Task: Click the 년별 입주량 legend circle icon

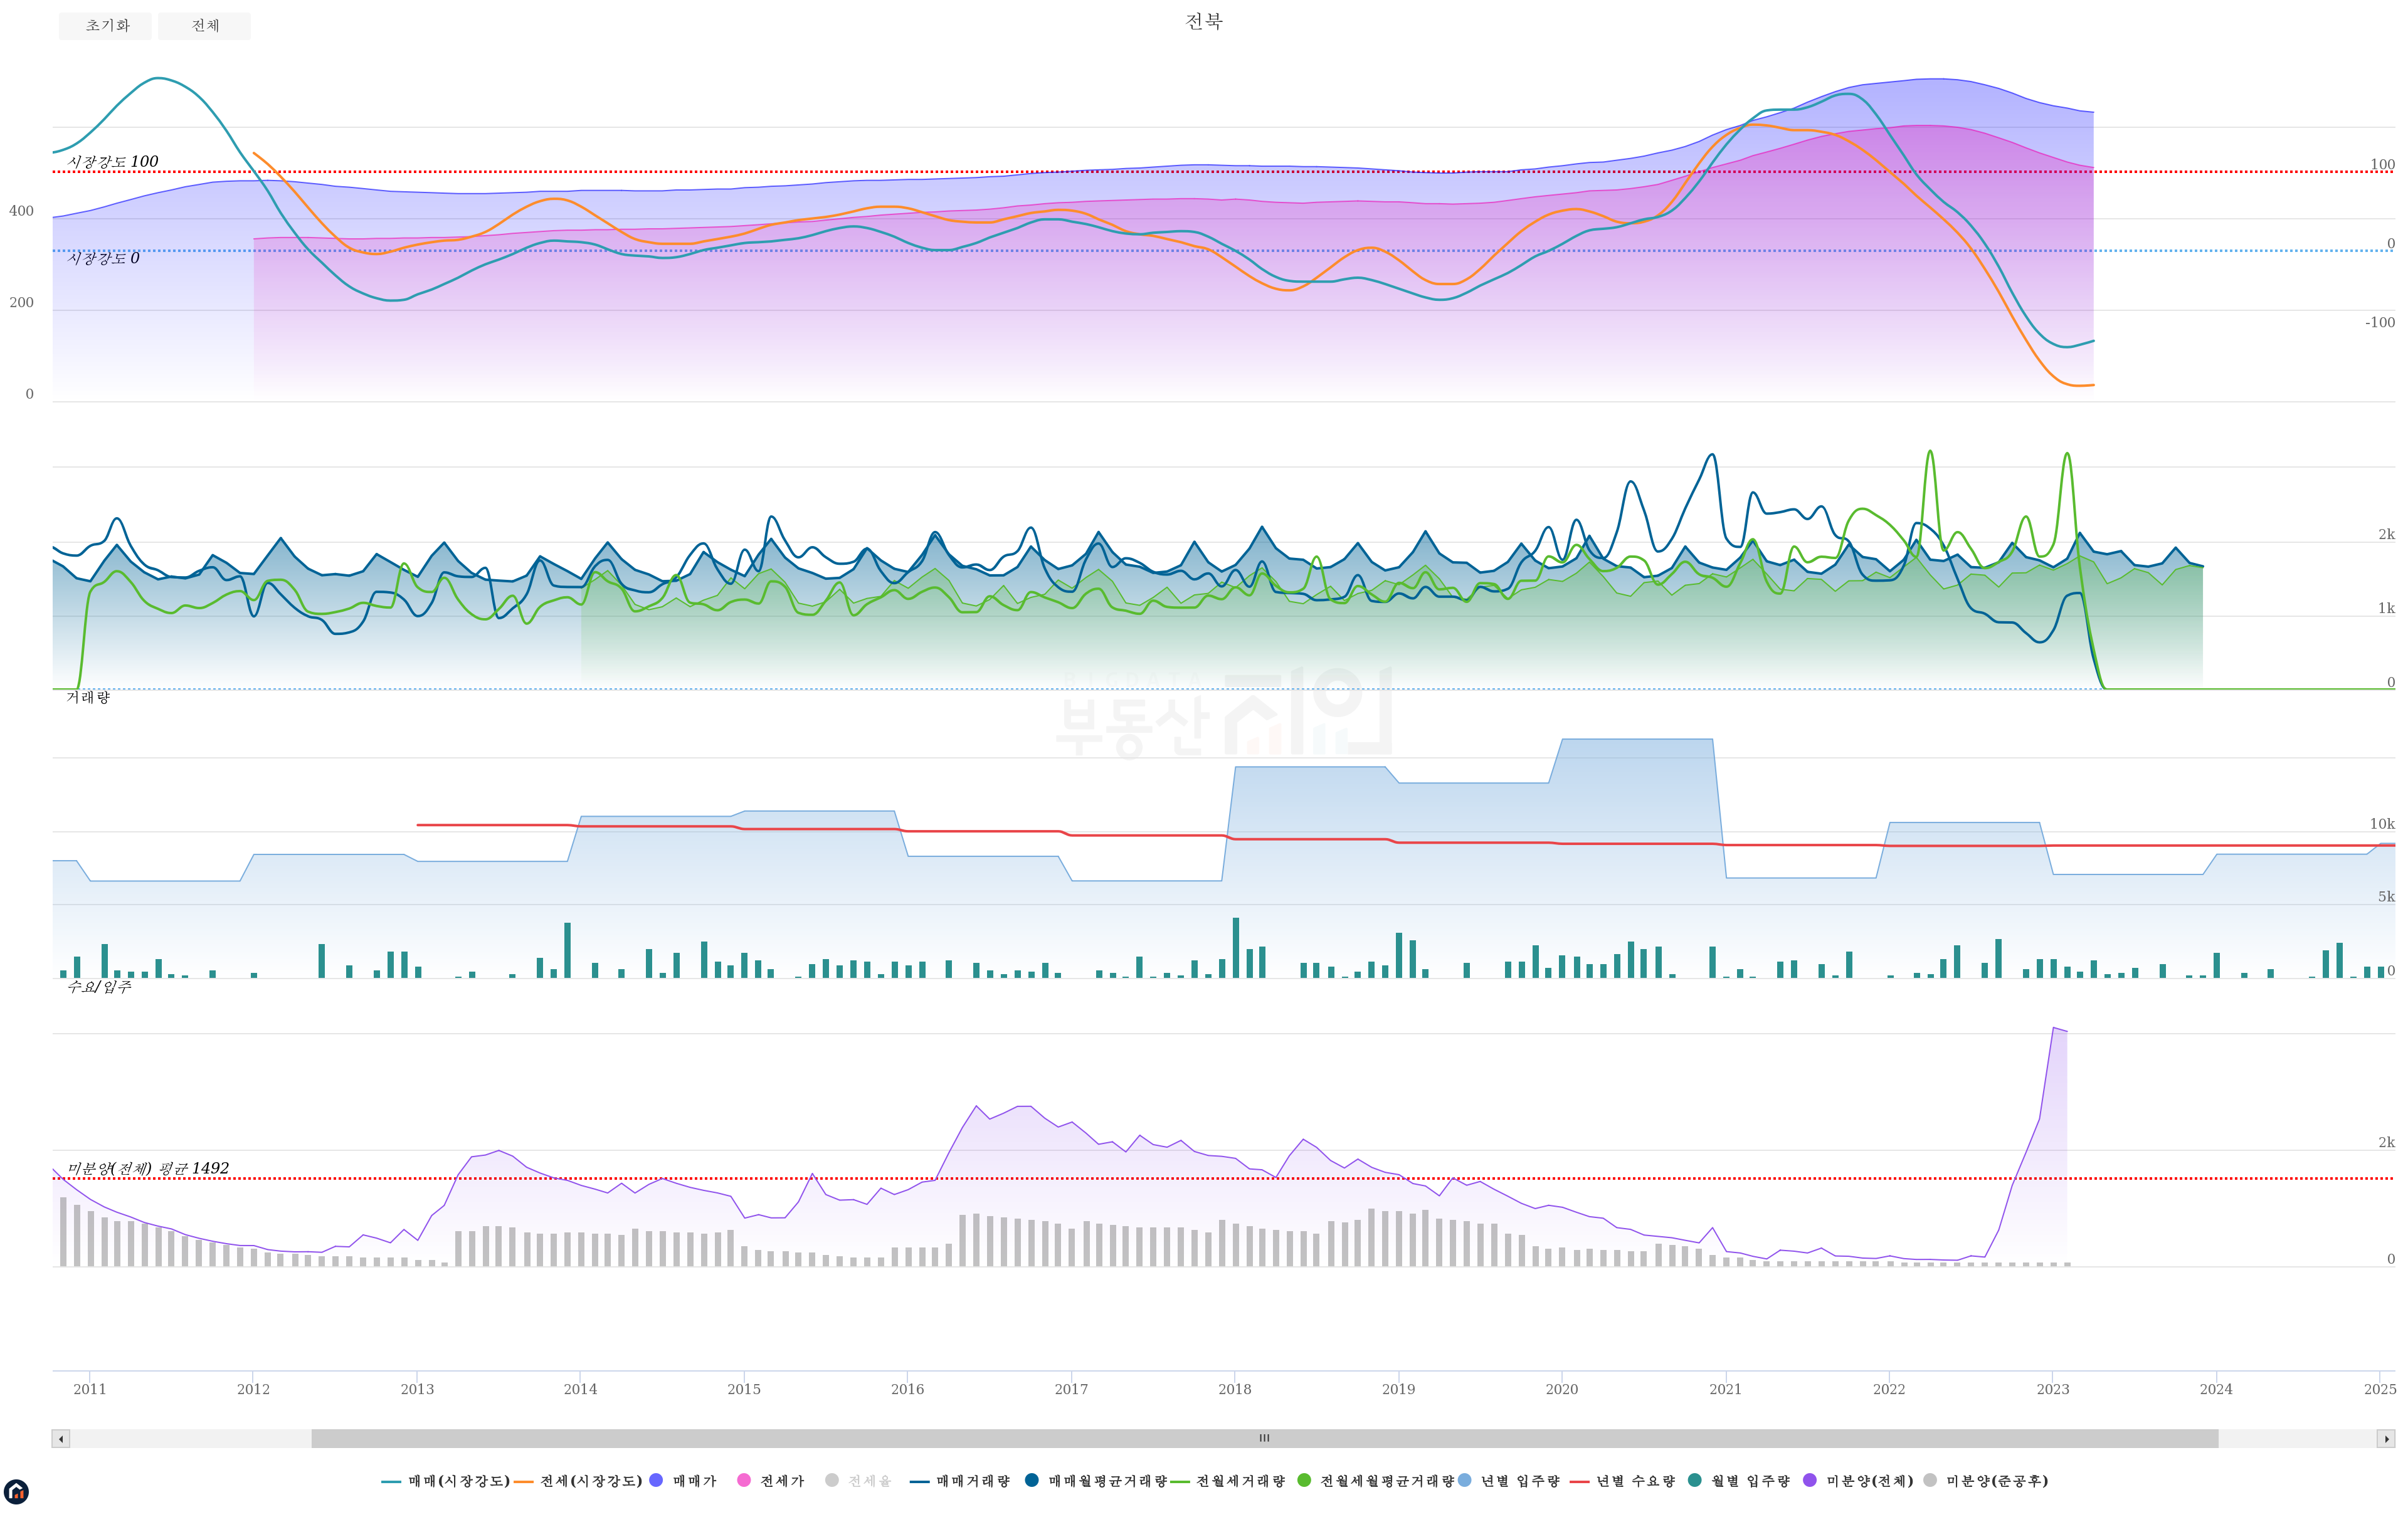Action: pos(1465,1481)
